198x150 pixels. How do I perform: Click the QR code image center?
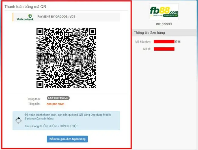click(x=66, y=58)
